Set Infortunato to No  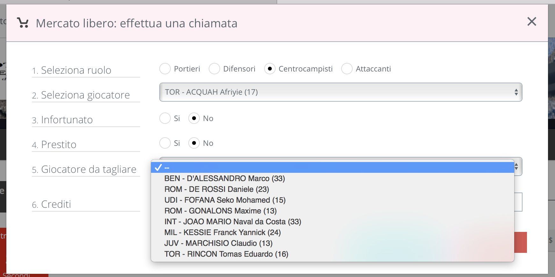pos(194,118)
